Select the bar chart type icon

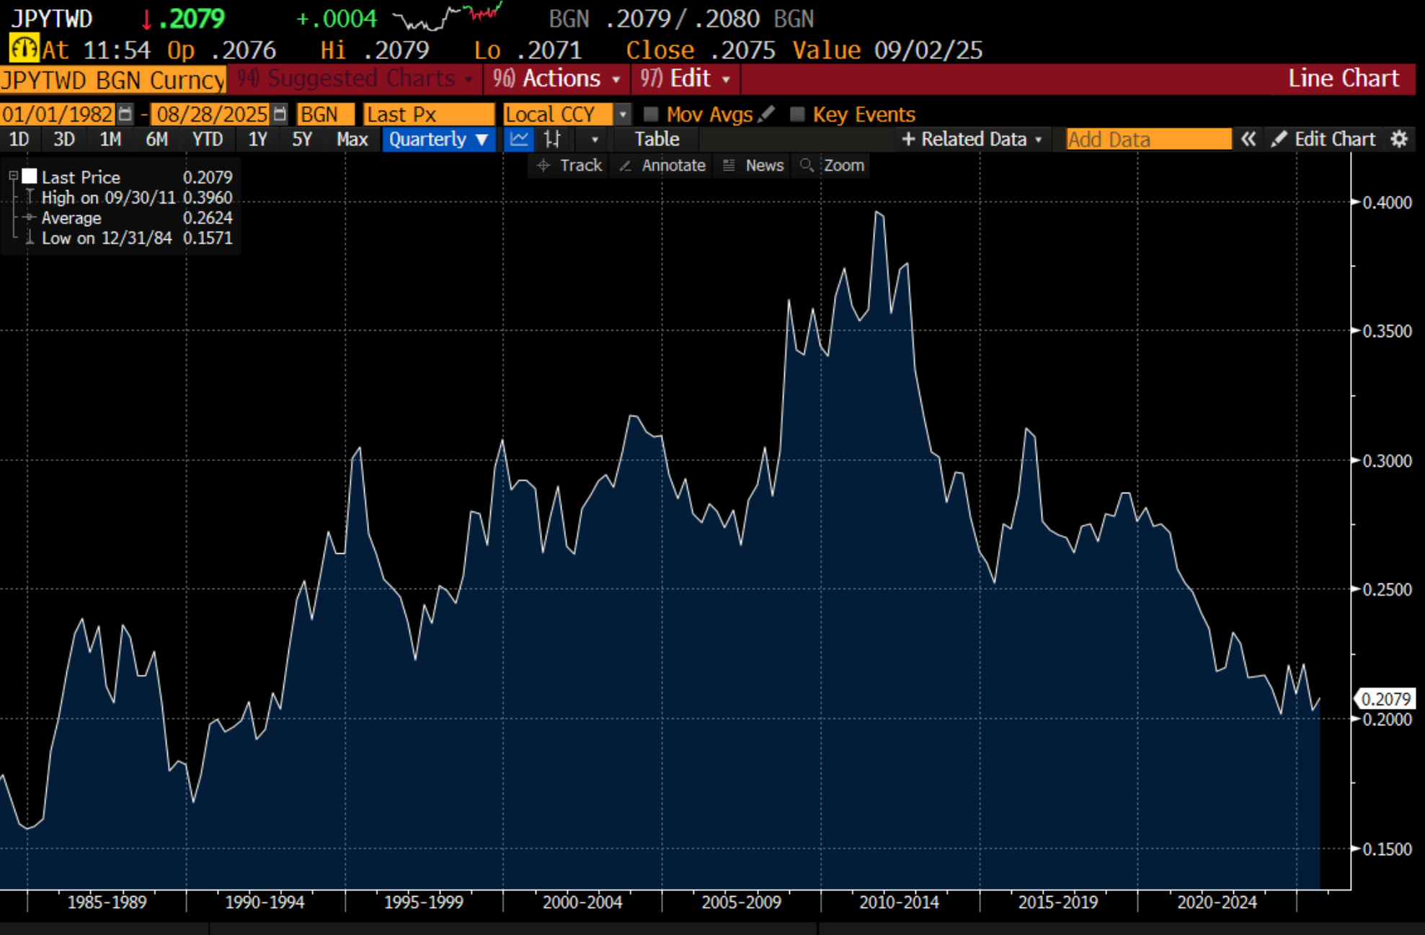tap(553, 139)
